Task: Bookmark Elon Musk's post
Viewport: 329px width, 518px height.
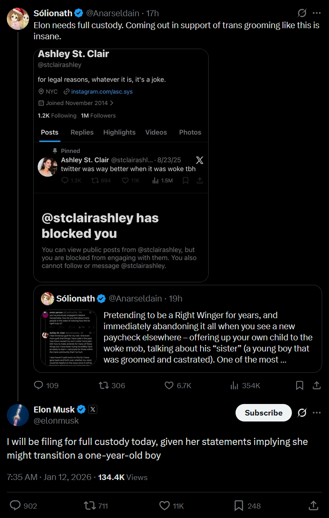Action: coord(239,506)
